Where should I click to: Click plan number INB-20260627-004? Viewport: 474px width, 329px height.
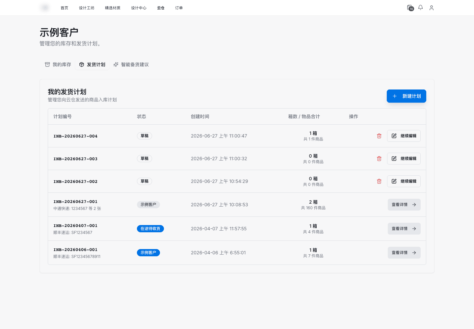(75, 136)
